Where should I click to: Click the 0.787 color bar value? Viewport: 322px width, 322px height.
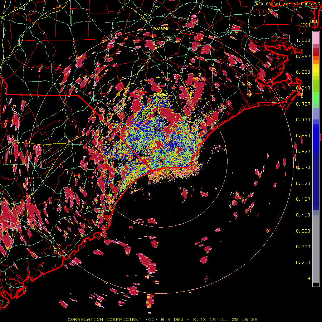coord(303,104)
